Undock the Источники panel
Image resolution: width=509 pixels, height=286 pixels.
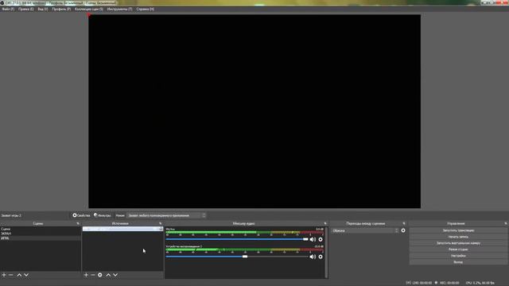161,223
